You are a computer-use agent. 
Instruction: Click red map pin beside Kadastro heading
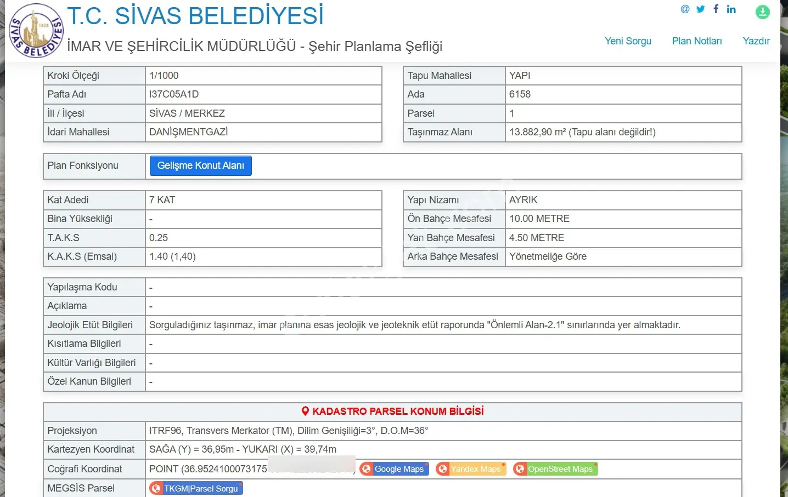tap(306, 412)
